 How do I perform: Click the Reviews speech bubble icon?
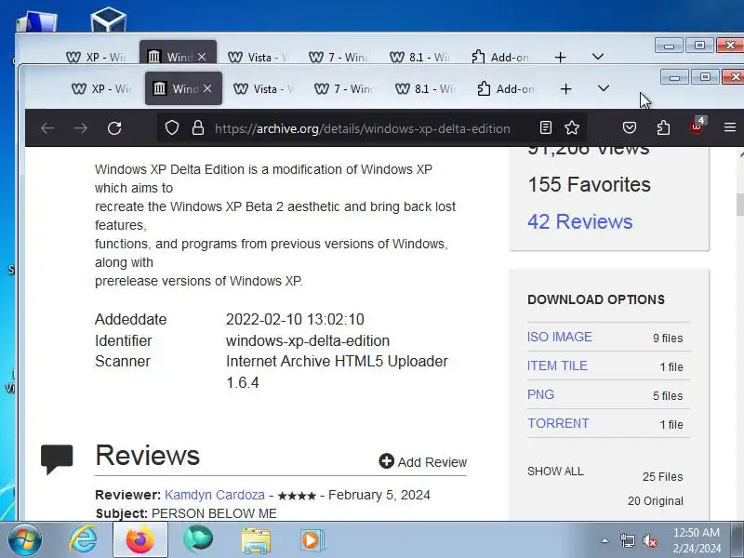pyautogui.click(x=57, y=458)
